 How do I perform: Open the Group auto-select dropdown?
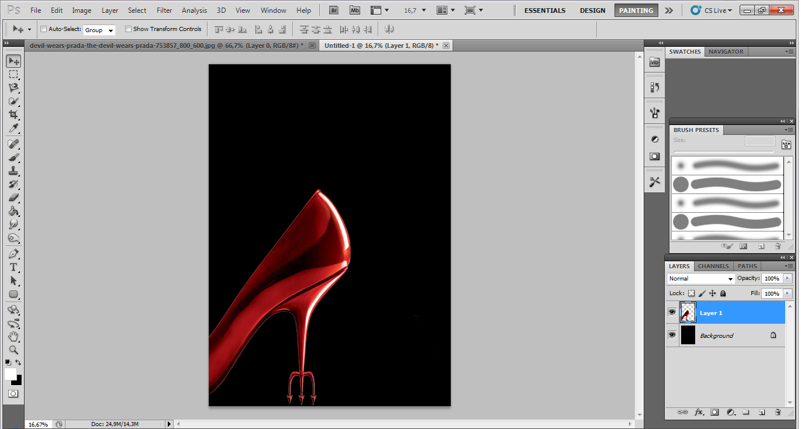point(99,30)
